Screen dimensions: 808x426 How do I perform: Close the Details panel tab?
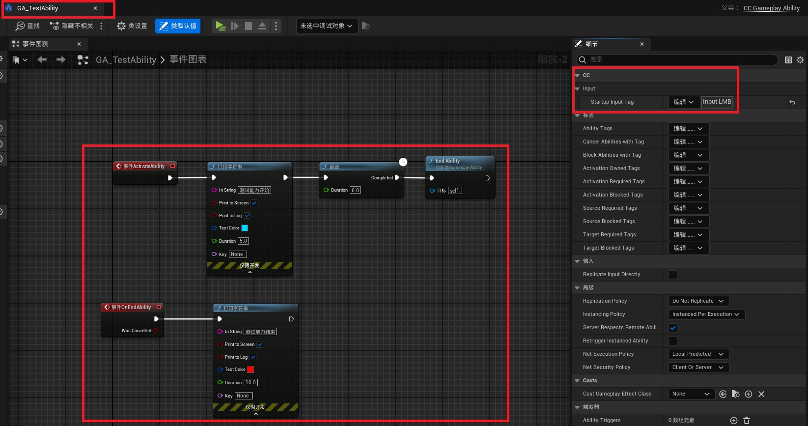click(x=642, y=44)
